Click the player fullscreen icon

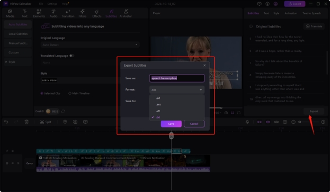point(239,113)
